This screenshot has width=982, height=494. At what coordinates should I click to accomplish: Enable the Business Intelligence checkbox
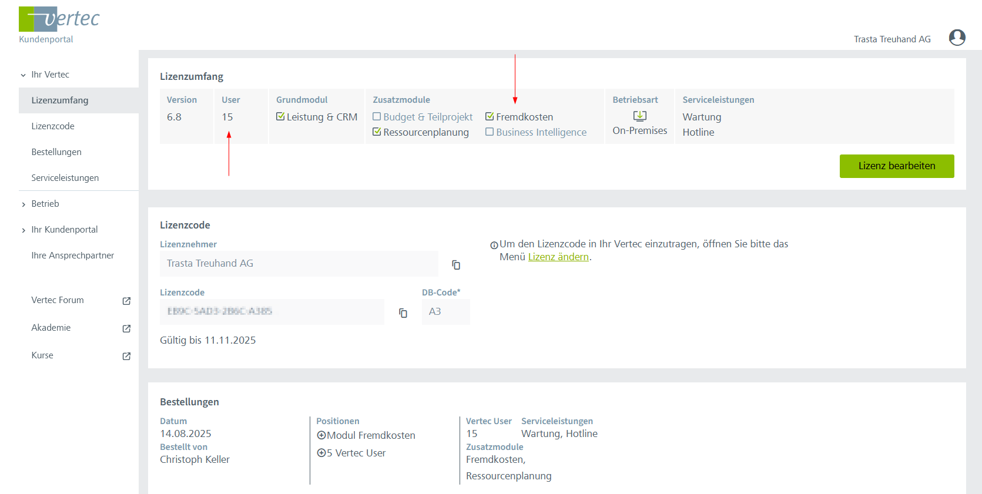[x=490, y=132]
